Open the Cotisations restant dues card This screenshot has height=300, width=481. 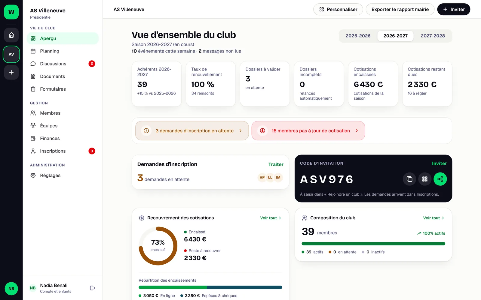point(427,84)
